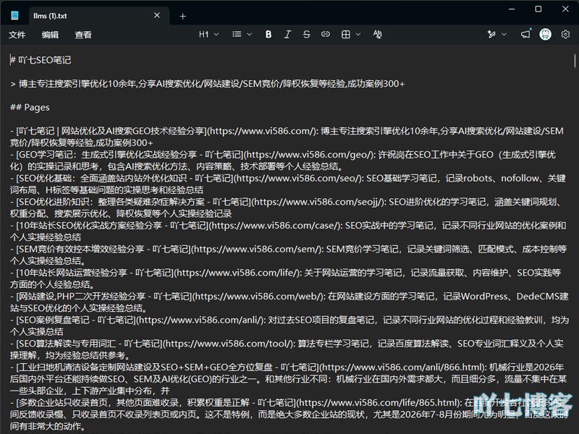Click the Notepad app icon
579x434 pixels.
[14, 15]
